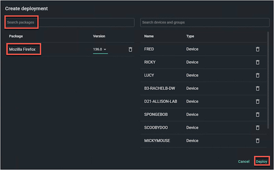Click the Version column header
274x170 pixels.
point(99,36)
